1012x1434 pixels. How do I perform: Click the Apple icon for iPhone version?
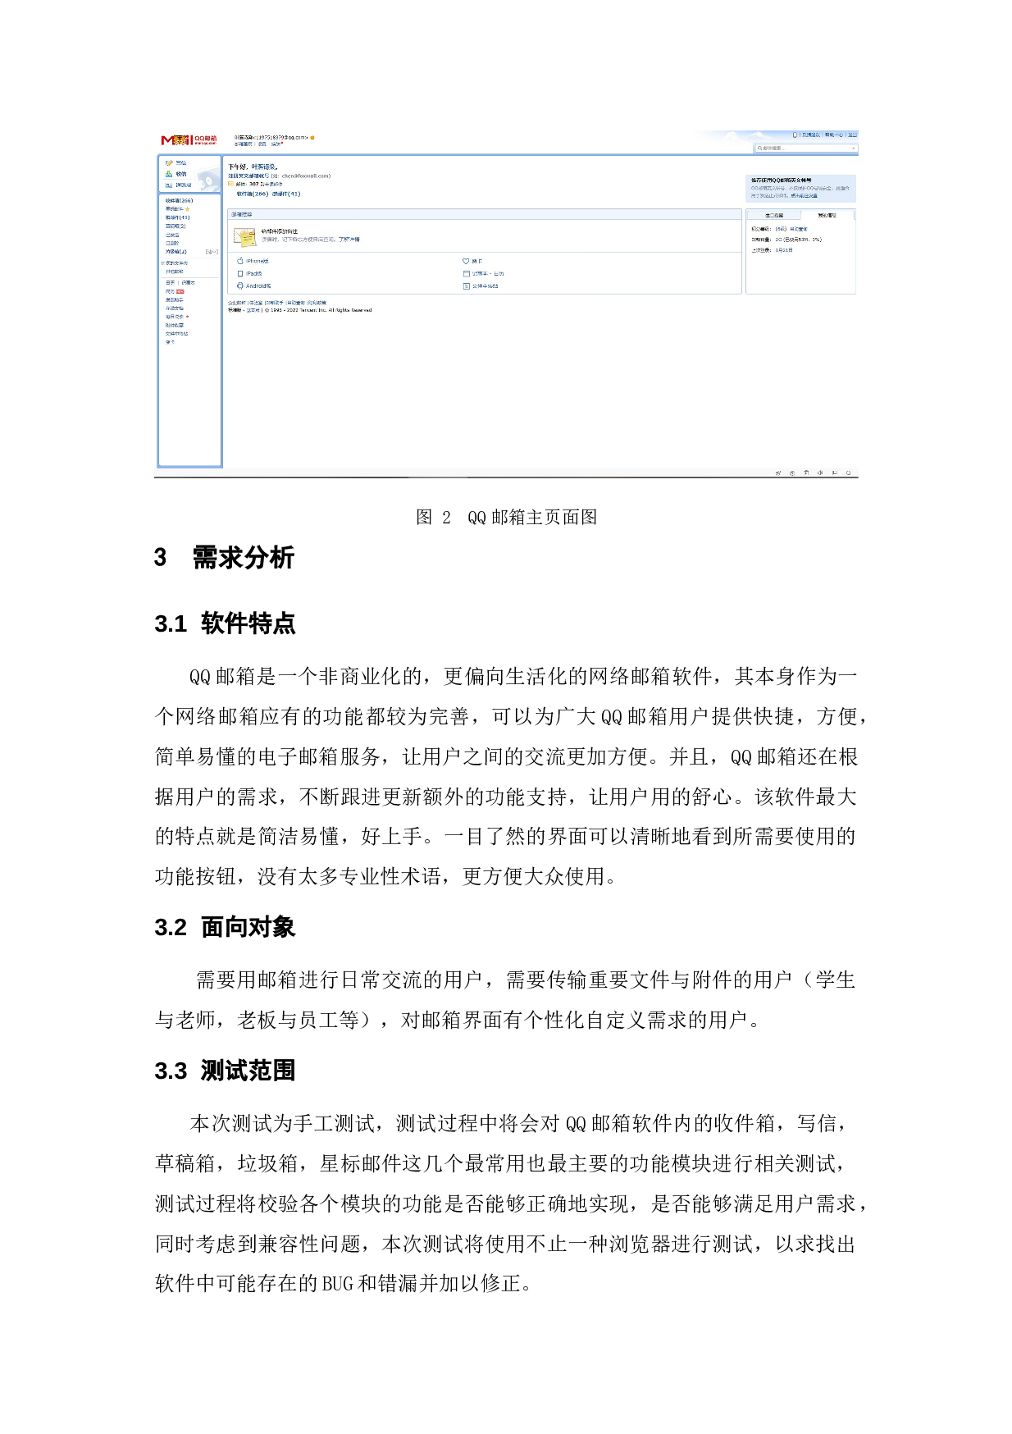click(239, 261)
